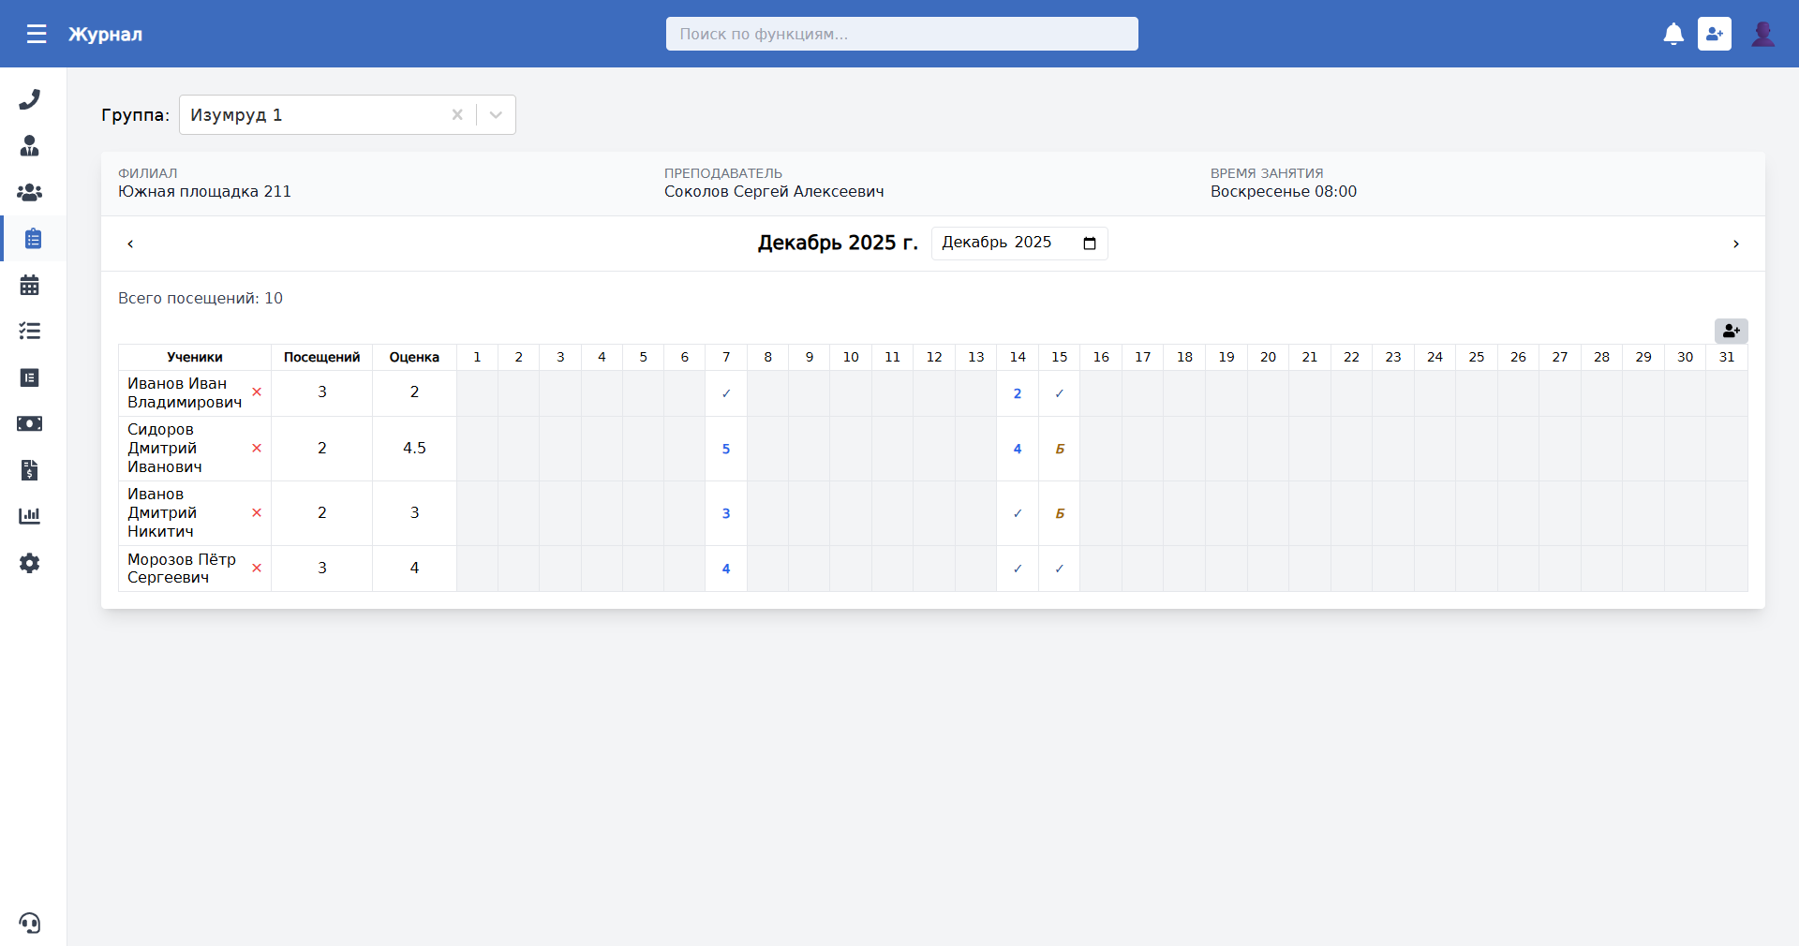Remove student Морозов Пётр Сергеевич

(257, 569)
